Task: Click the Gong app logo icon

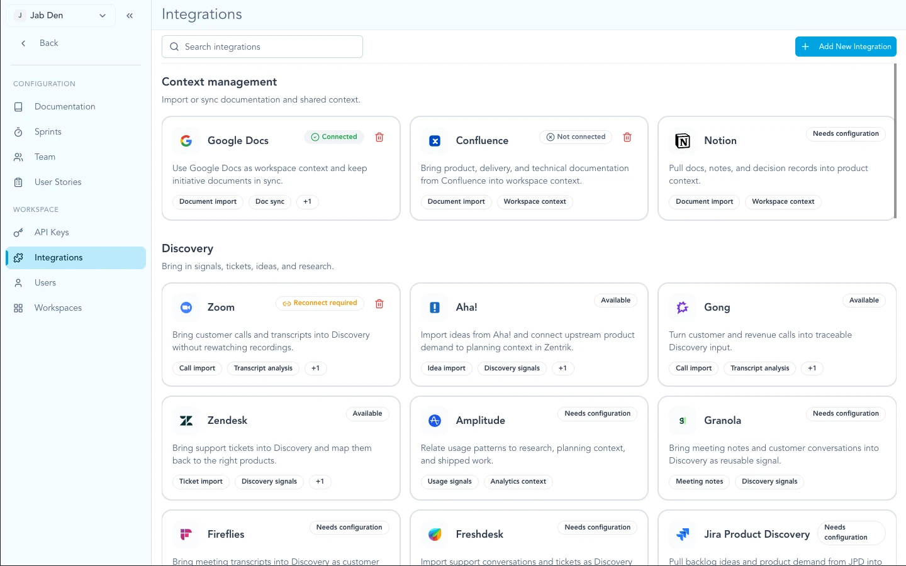Action: 683,308
